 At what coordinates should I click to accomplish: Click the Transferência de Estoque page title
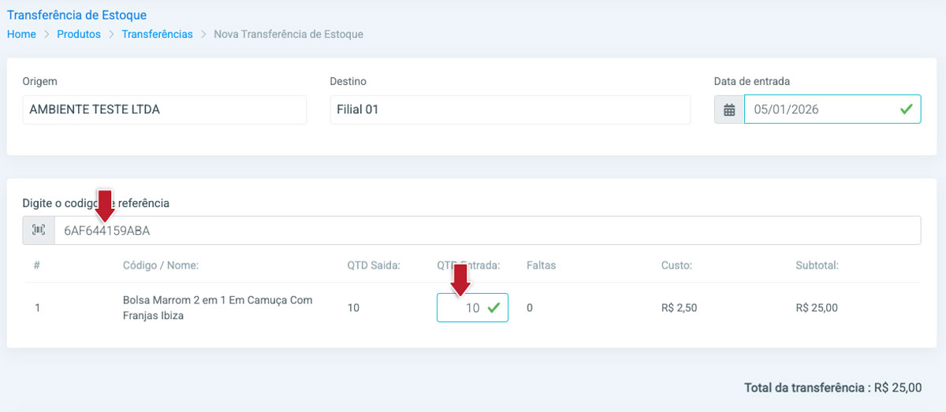click(76, 15)
